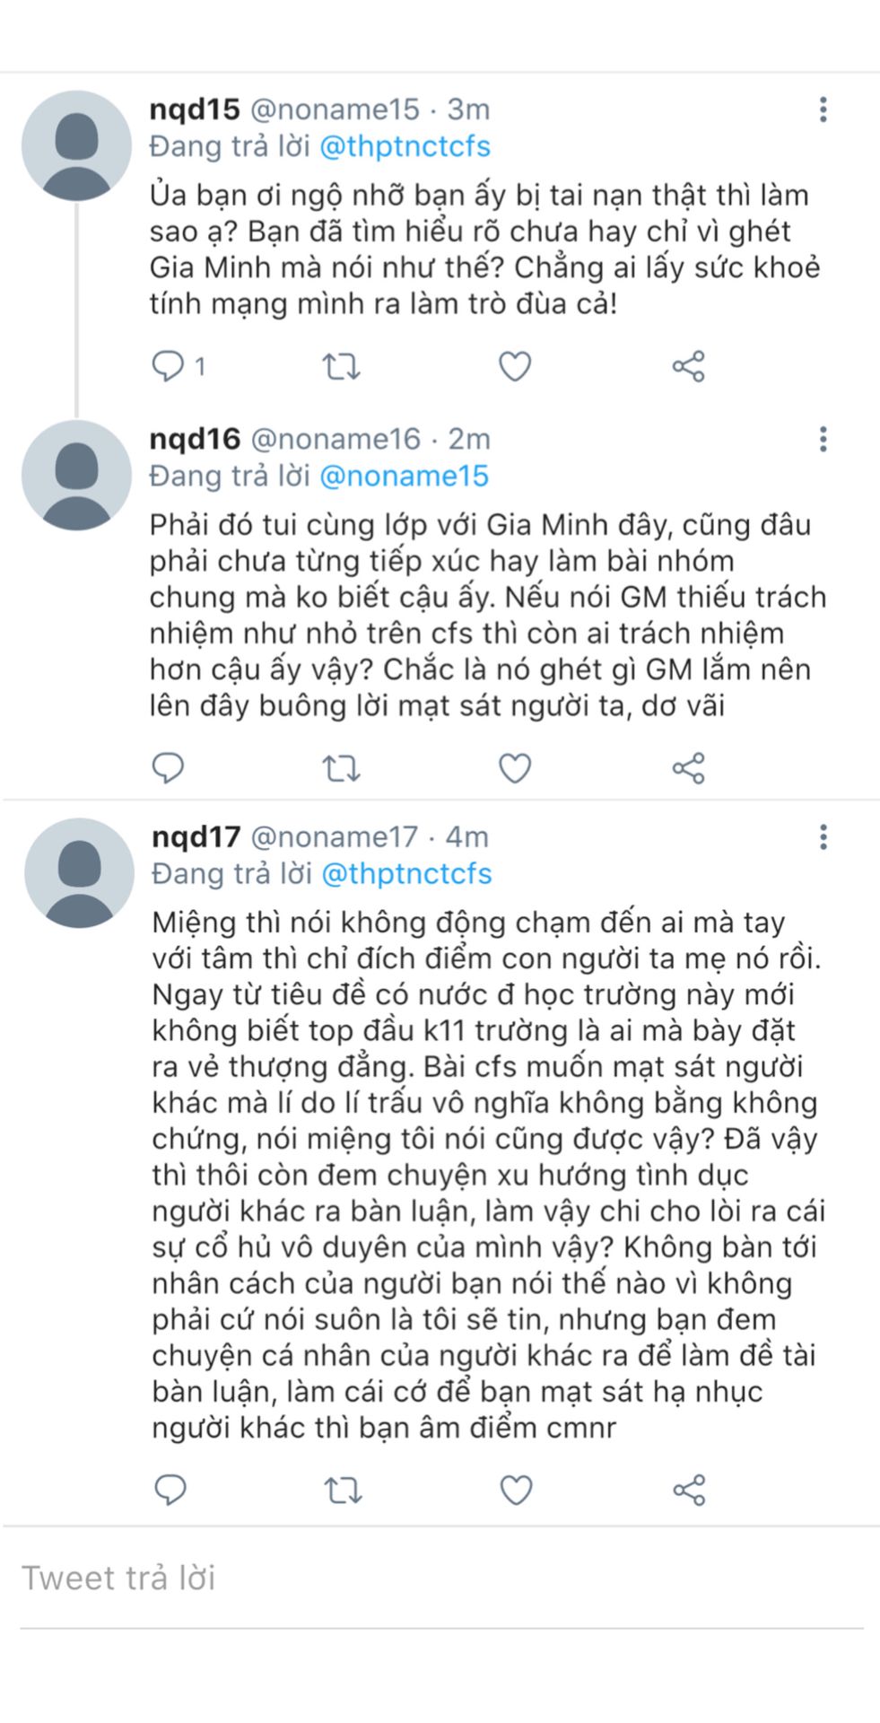Open @thptnctcfs link in nqd15's reply

(405, 146)
